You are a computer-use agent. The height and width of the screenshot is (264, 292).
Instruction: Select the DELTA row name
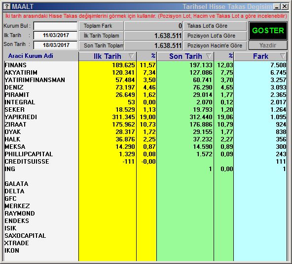coord(14,191)
